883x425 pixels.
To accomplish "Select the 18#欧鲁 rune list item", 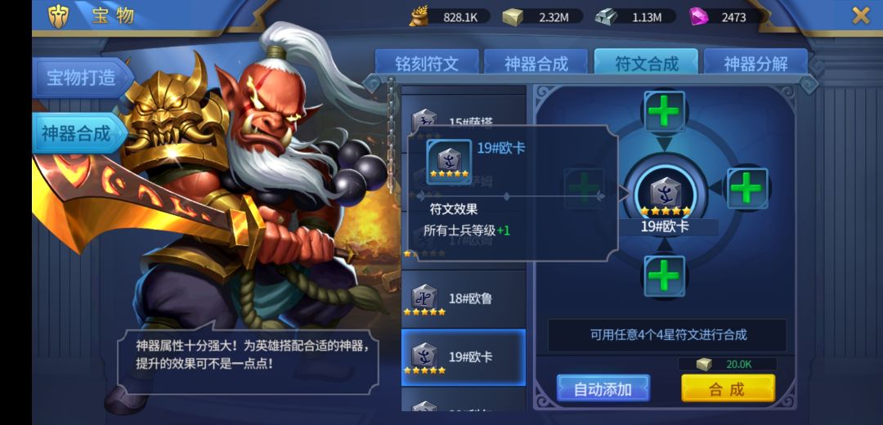I will tap(464, 299).
